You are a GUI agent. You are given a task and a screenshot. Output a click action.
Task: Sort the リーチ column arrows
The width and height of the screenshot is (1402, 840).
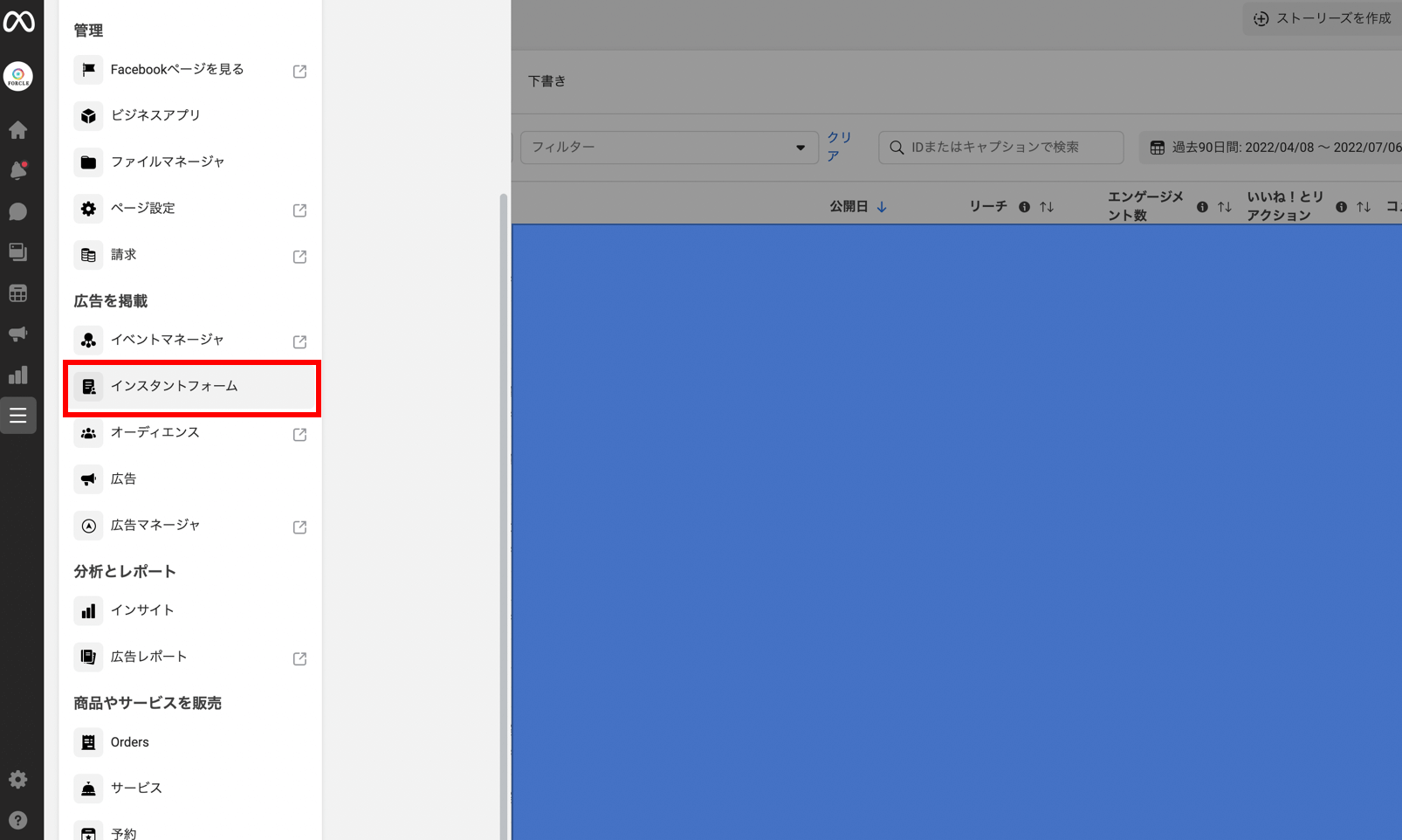pyautogui.click(x=1047, y=207)
